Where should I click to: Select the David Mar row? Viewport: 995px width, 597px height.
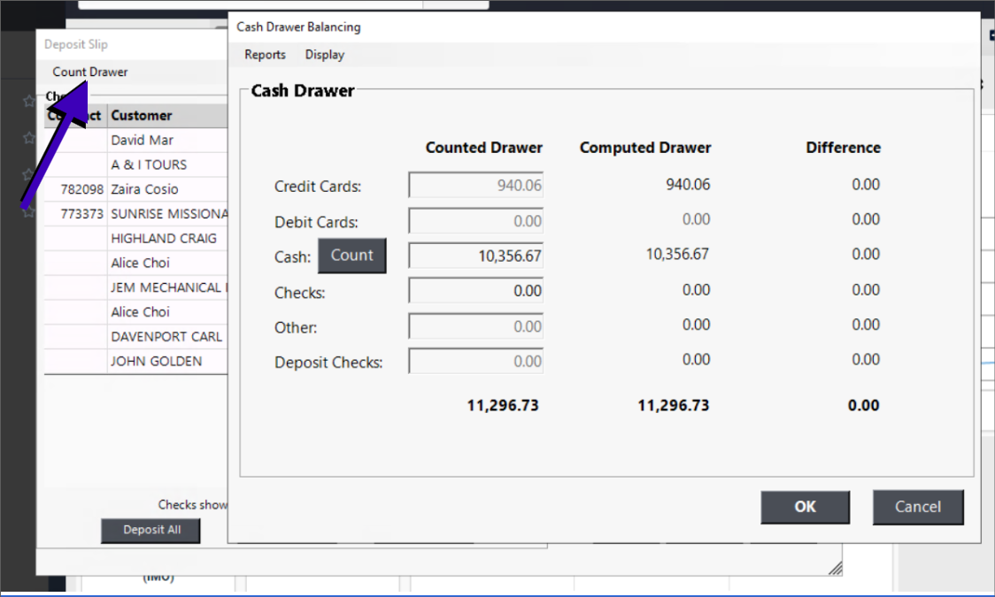[x=143, y=141]
